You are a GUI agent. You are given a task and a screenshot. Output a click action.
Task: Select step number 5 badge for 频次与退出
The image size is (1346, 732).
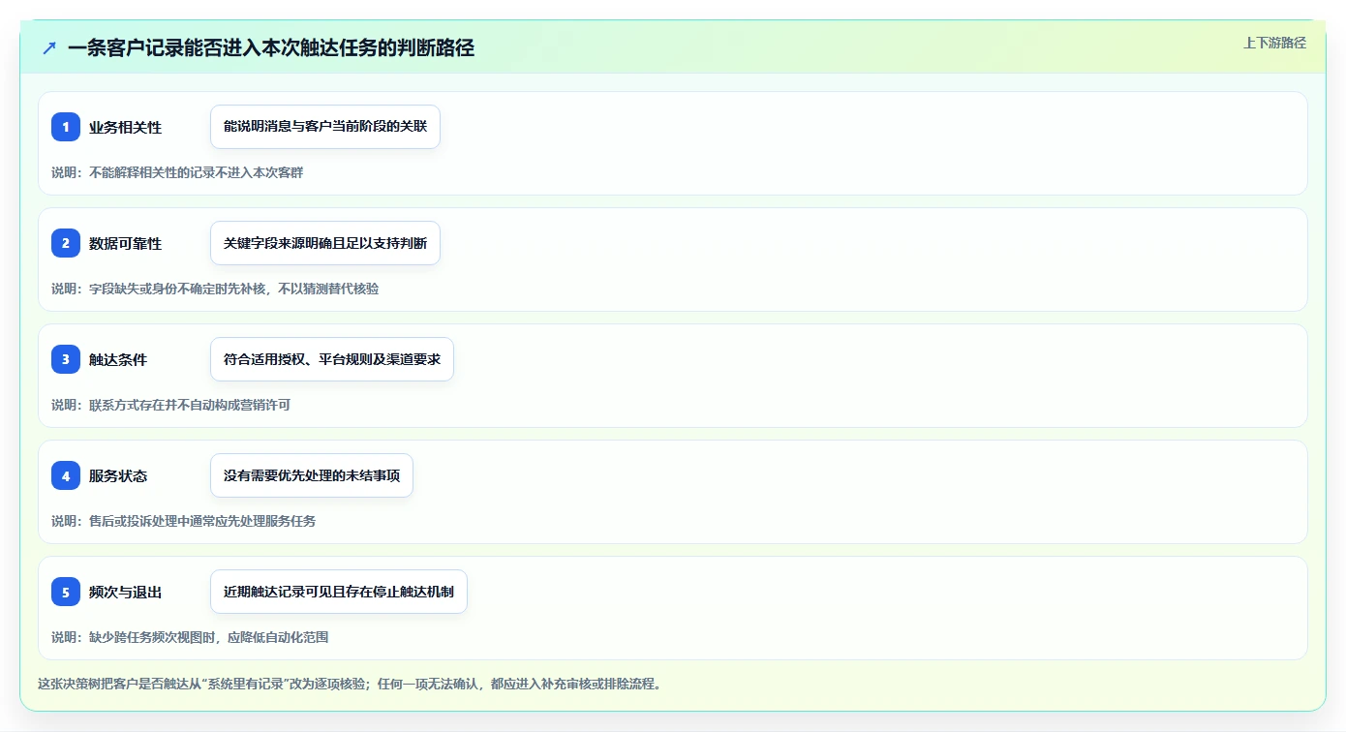pyautogui.click(x=66, y=592)
